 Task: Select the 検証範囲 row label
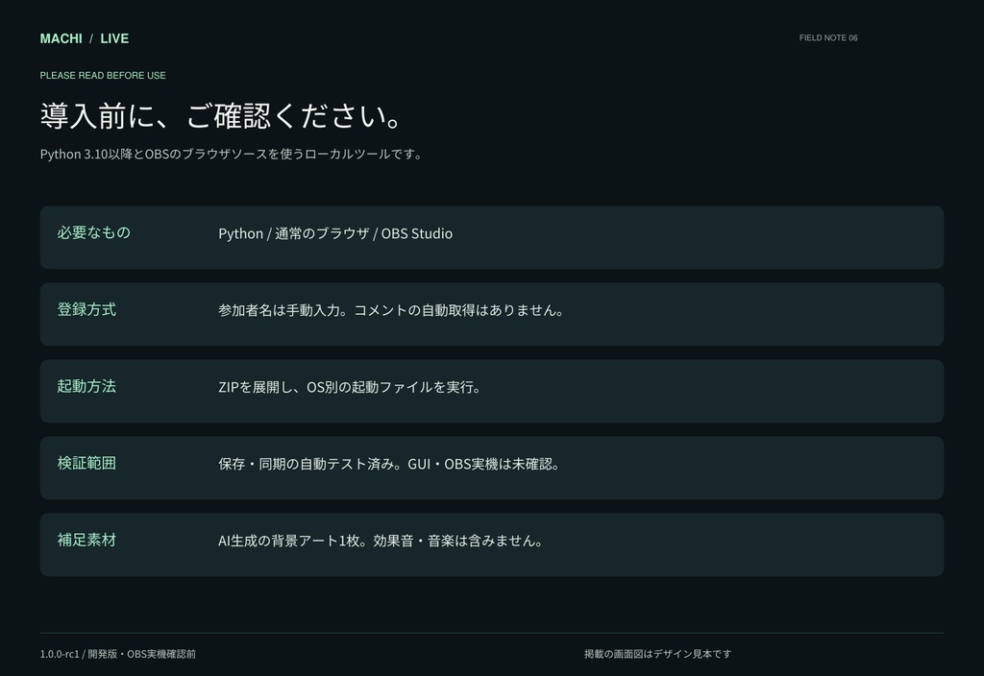coord(86,463)
